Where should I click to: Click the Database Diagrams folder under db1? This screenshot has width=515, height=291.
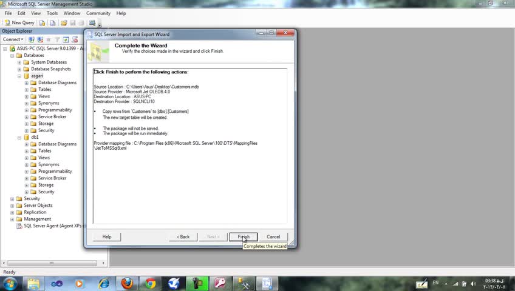point(57,144)
